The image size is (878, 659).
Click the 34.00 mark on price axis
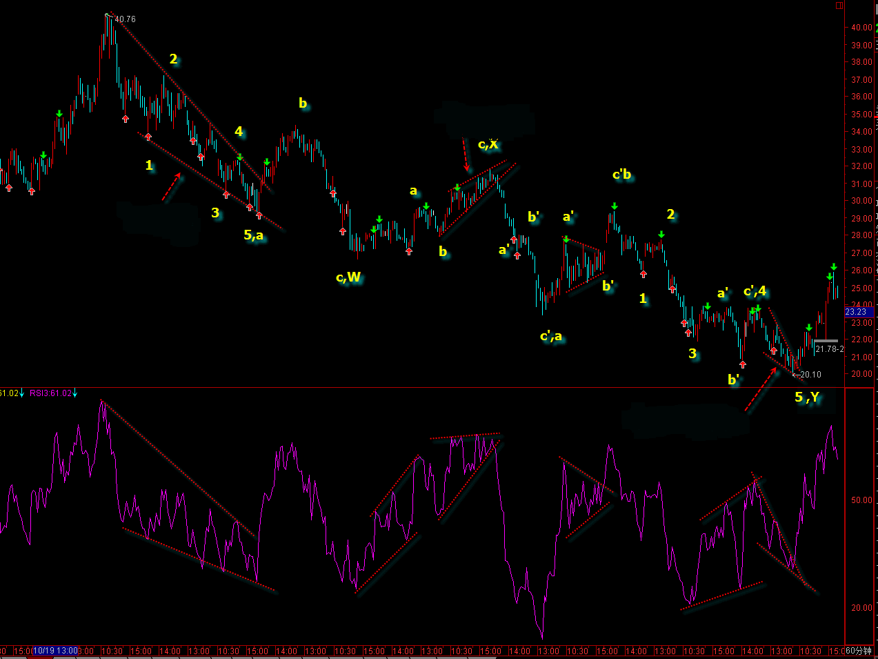pyautogui.click(x=861, y=131)
